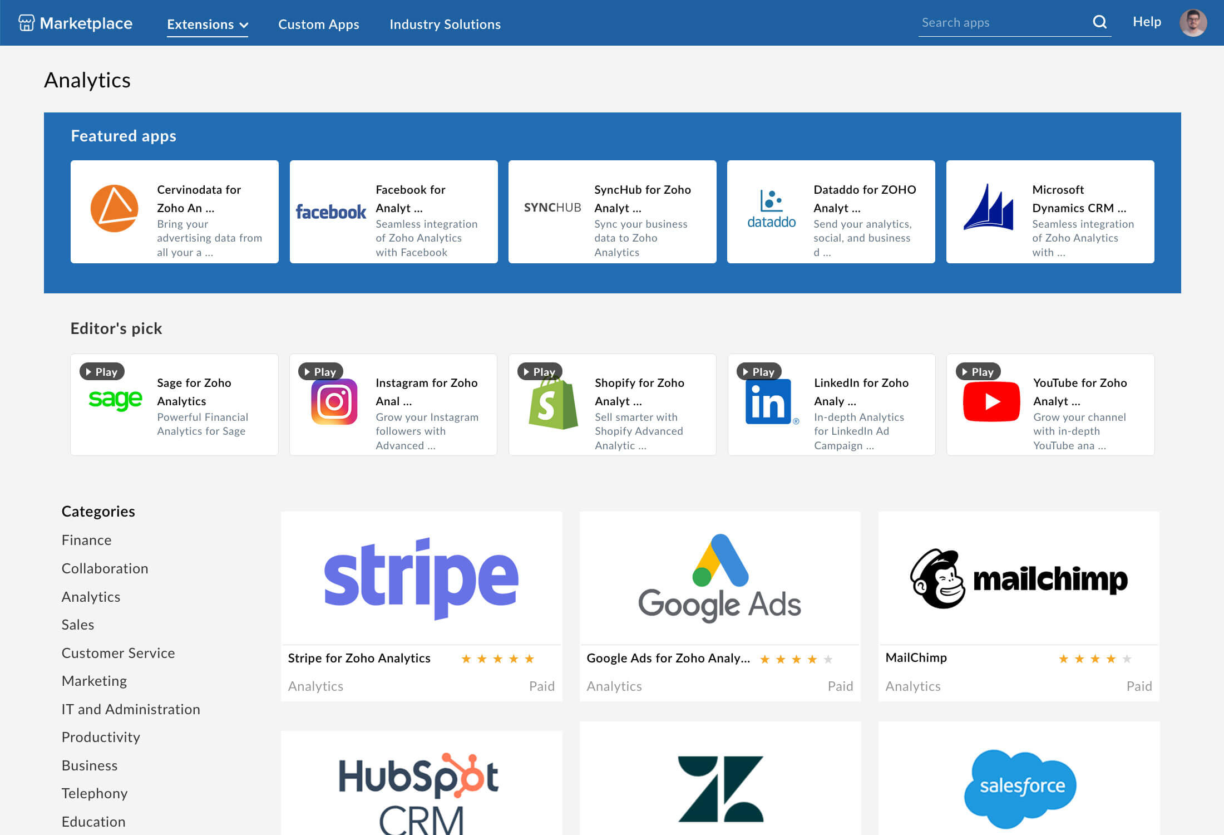This screenshot has width=1224, height=835.
Task: Click the search magnifier icon
Action: click(x=1100, y=22)
